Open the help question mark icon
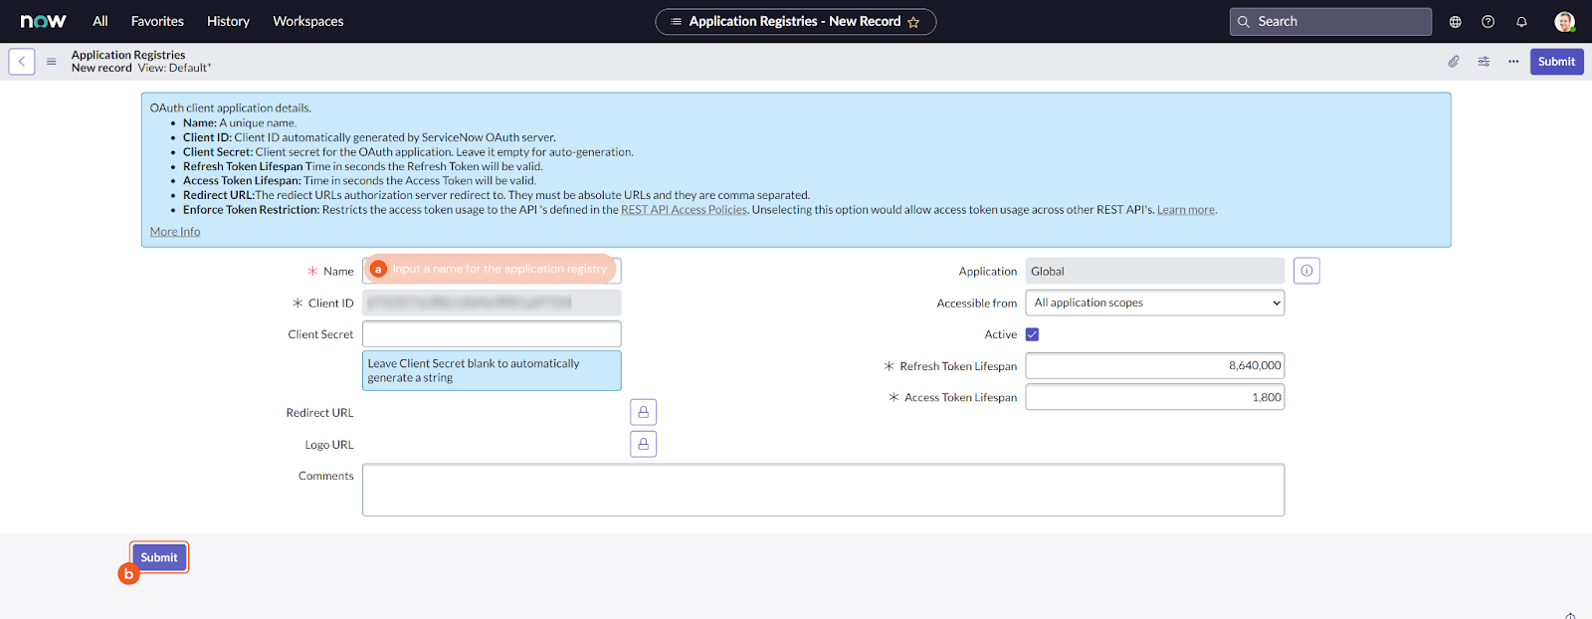This screenshot has width=1592, height=619. (x=1489, y=22)
